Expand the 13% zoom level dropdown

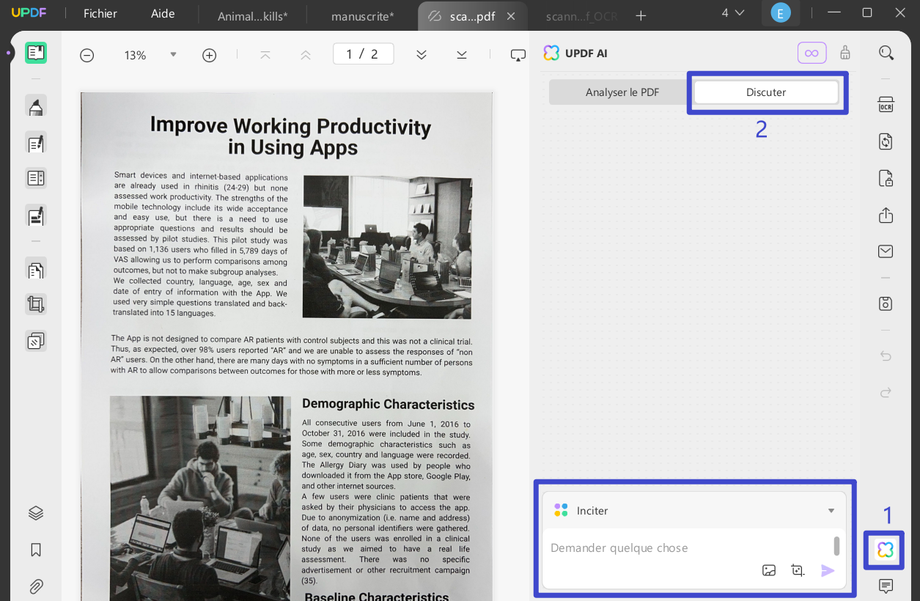pyautogui.click(x=173, y=55)
